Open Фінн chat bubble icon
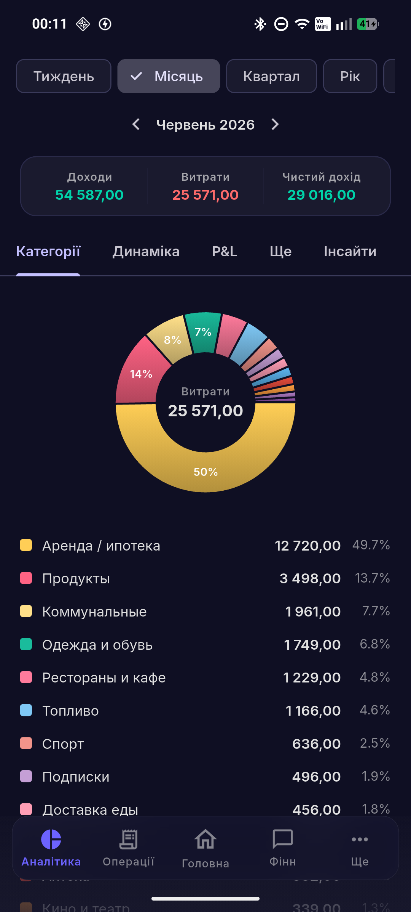Screen dimensions: 411x912 283,839
